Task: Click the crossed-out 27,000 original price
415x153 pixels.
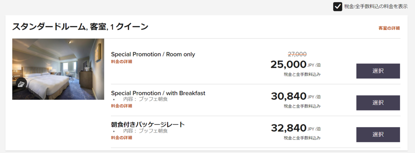Action: [x=297, y=54]
